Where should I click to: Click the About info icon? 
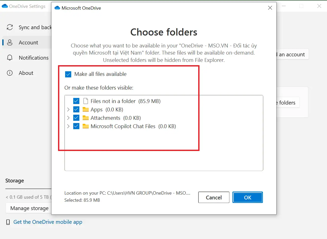click(x=10, y=73)
